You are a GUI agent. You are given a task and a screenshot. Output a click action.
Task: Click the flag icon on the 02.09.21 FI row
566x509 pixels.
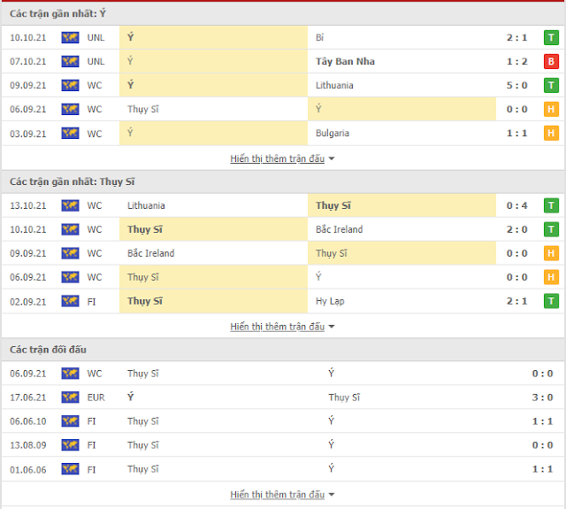pos(70,301)
